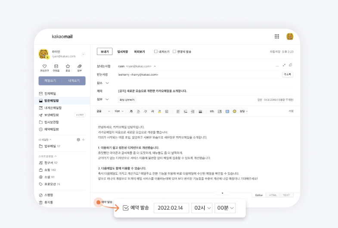Click the sidebar 내게쓰기 button
This screenshot has width=338, height=228.
tap(74, 81)
